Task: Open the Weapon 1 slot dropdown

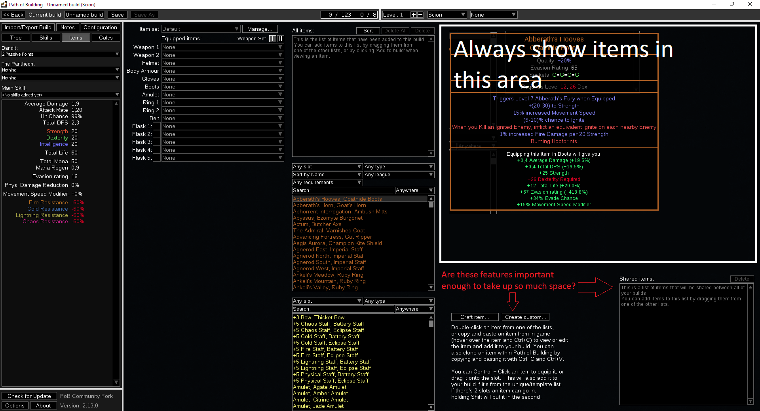Action: [x=222, y=47]
